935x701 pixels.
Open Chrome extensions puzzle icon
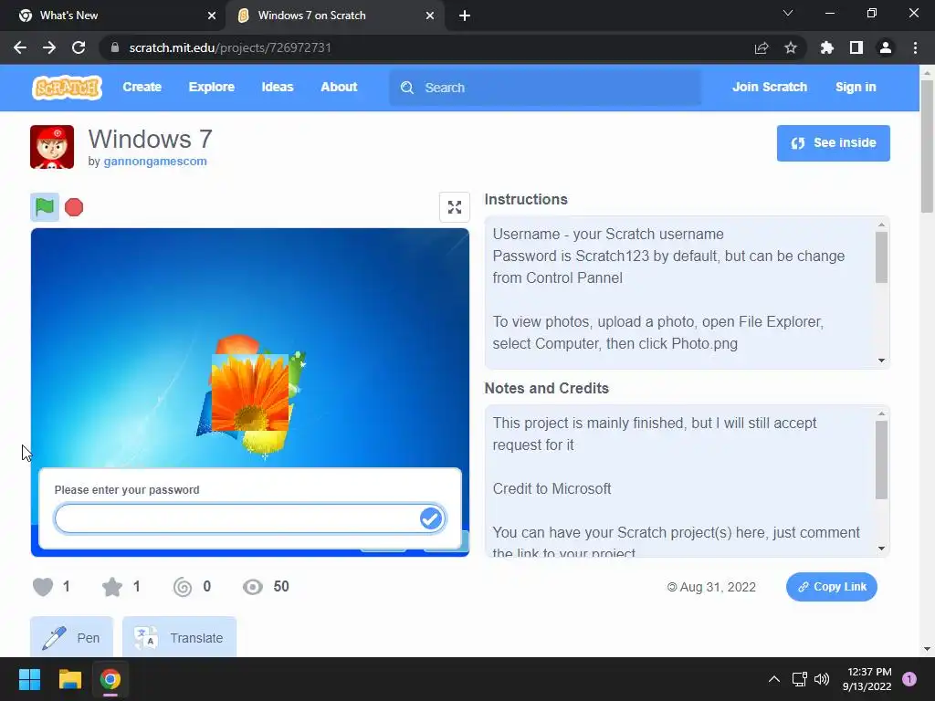[827, 47]
